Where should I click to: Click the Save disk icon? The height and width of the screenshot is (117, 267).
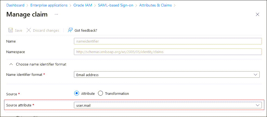[11, 30]
